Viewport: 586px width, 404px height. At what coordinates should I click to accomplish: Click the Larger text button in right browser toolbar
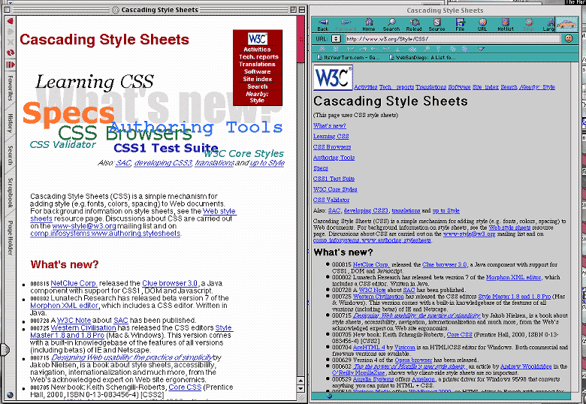tap(548, 25)
